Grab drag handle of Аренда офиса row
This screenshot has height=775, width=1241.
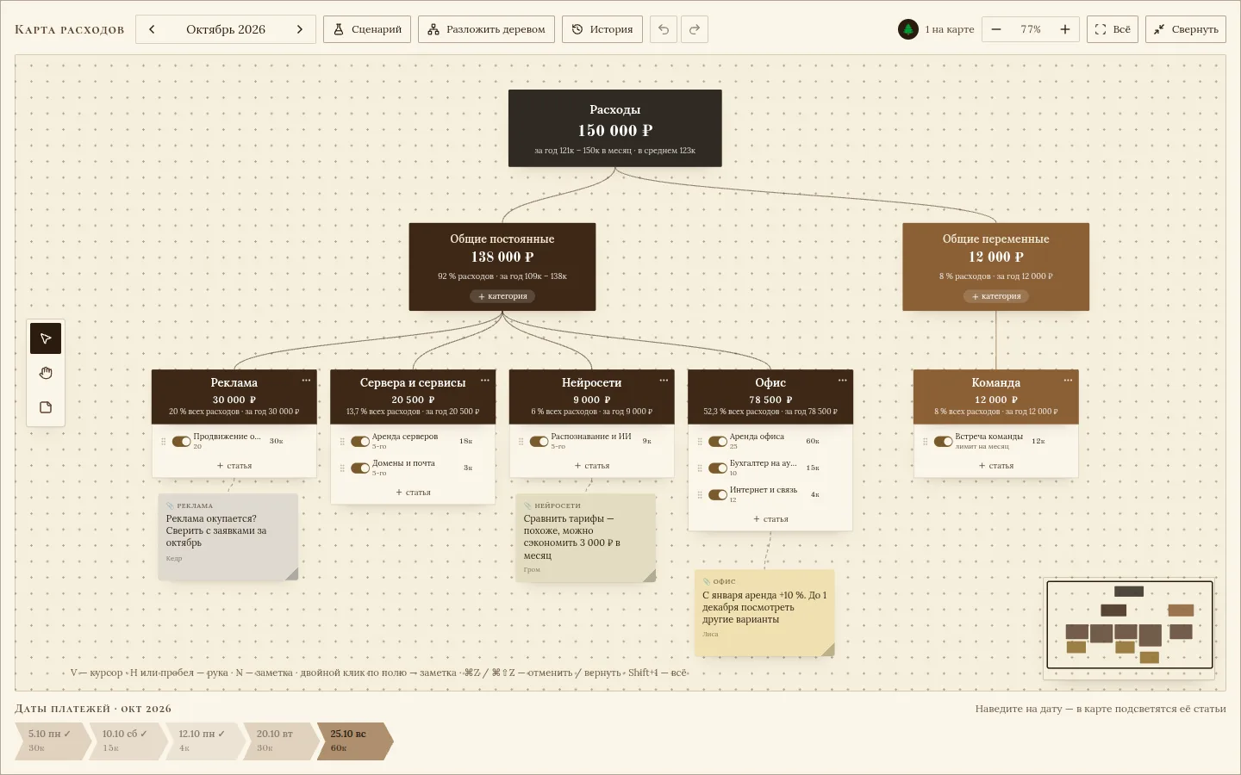700,441
